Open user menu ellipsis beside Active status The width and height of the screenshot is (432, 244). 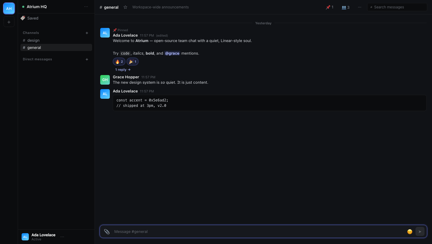62,237
